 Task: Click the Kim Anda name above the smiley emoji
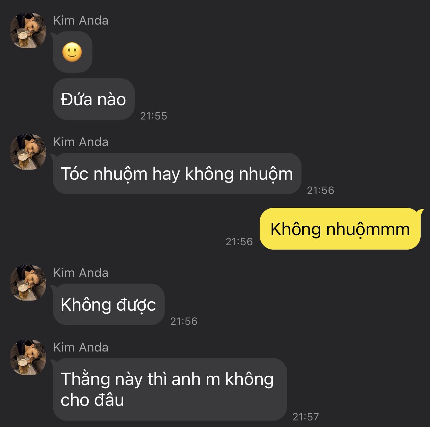click(x=81, y=20)
